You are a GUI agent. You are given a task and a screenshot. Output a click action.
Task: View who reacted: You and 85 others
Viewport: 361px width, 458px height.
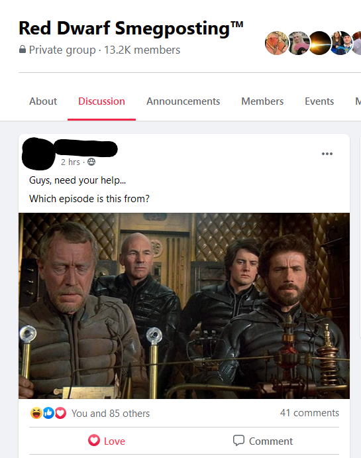[x=111, y=414]
